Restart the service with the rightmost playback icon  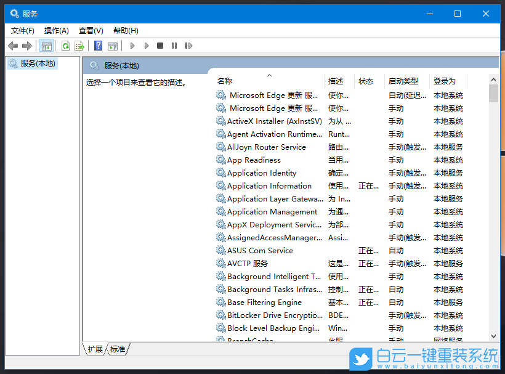[x=188, y=45]
